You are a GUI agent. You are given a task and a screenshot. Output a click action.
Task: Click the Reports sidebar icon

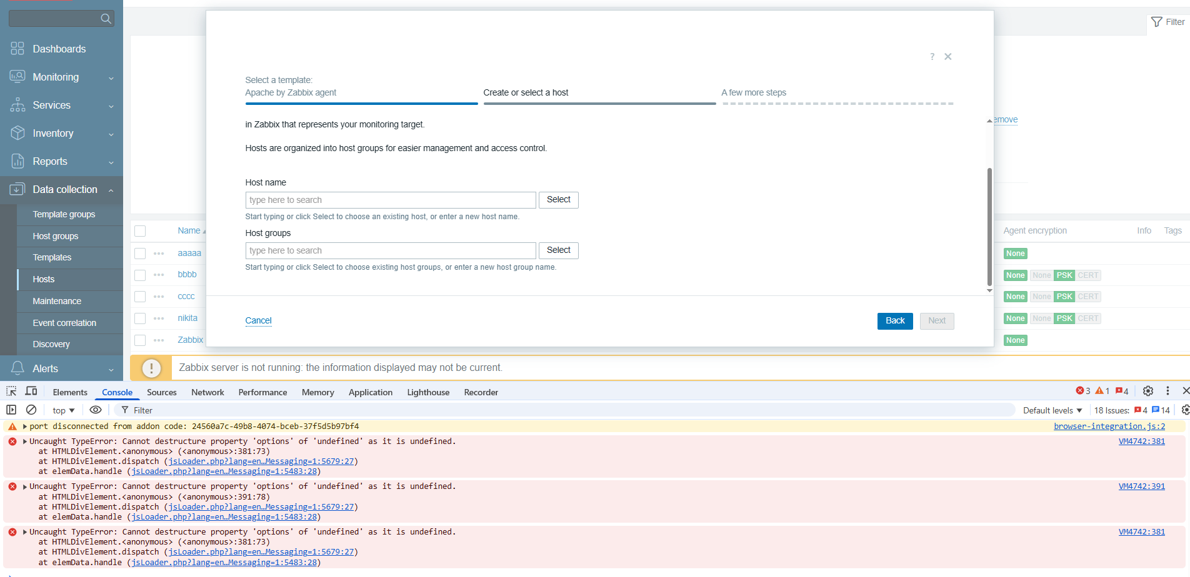pyautogui.click(x=17, y=161)
